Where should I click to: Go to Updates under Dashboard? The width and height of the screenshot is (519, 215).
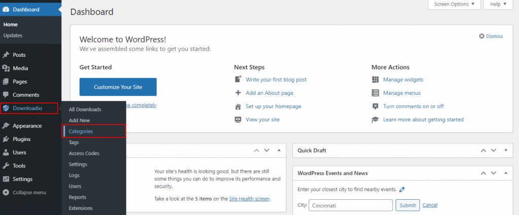pyautogui.click(x=13, y=35)
